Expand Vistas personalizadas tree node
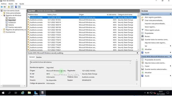This screenshot has width=172, height=96. [x=2, y=13]
